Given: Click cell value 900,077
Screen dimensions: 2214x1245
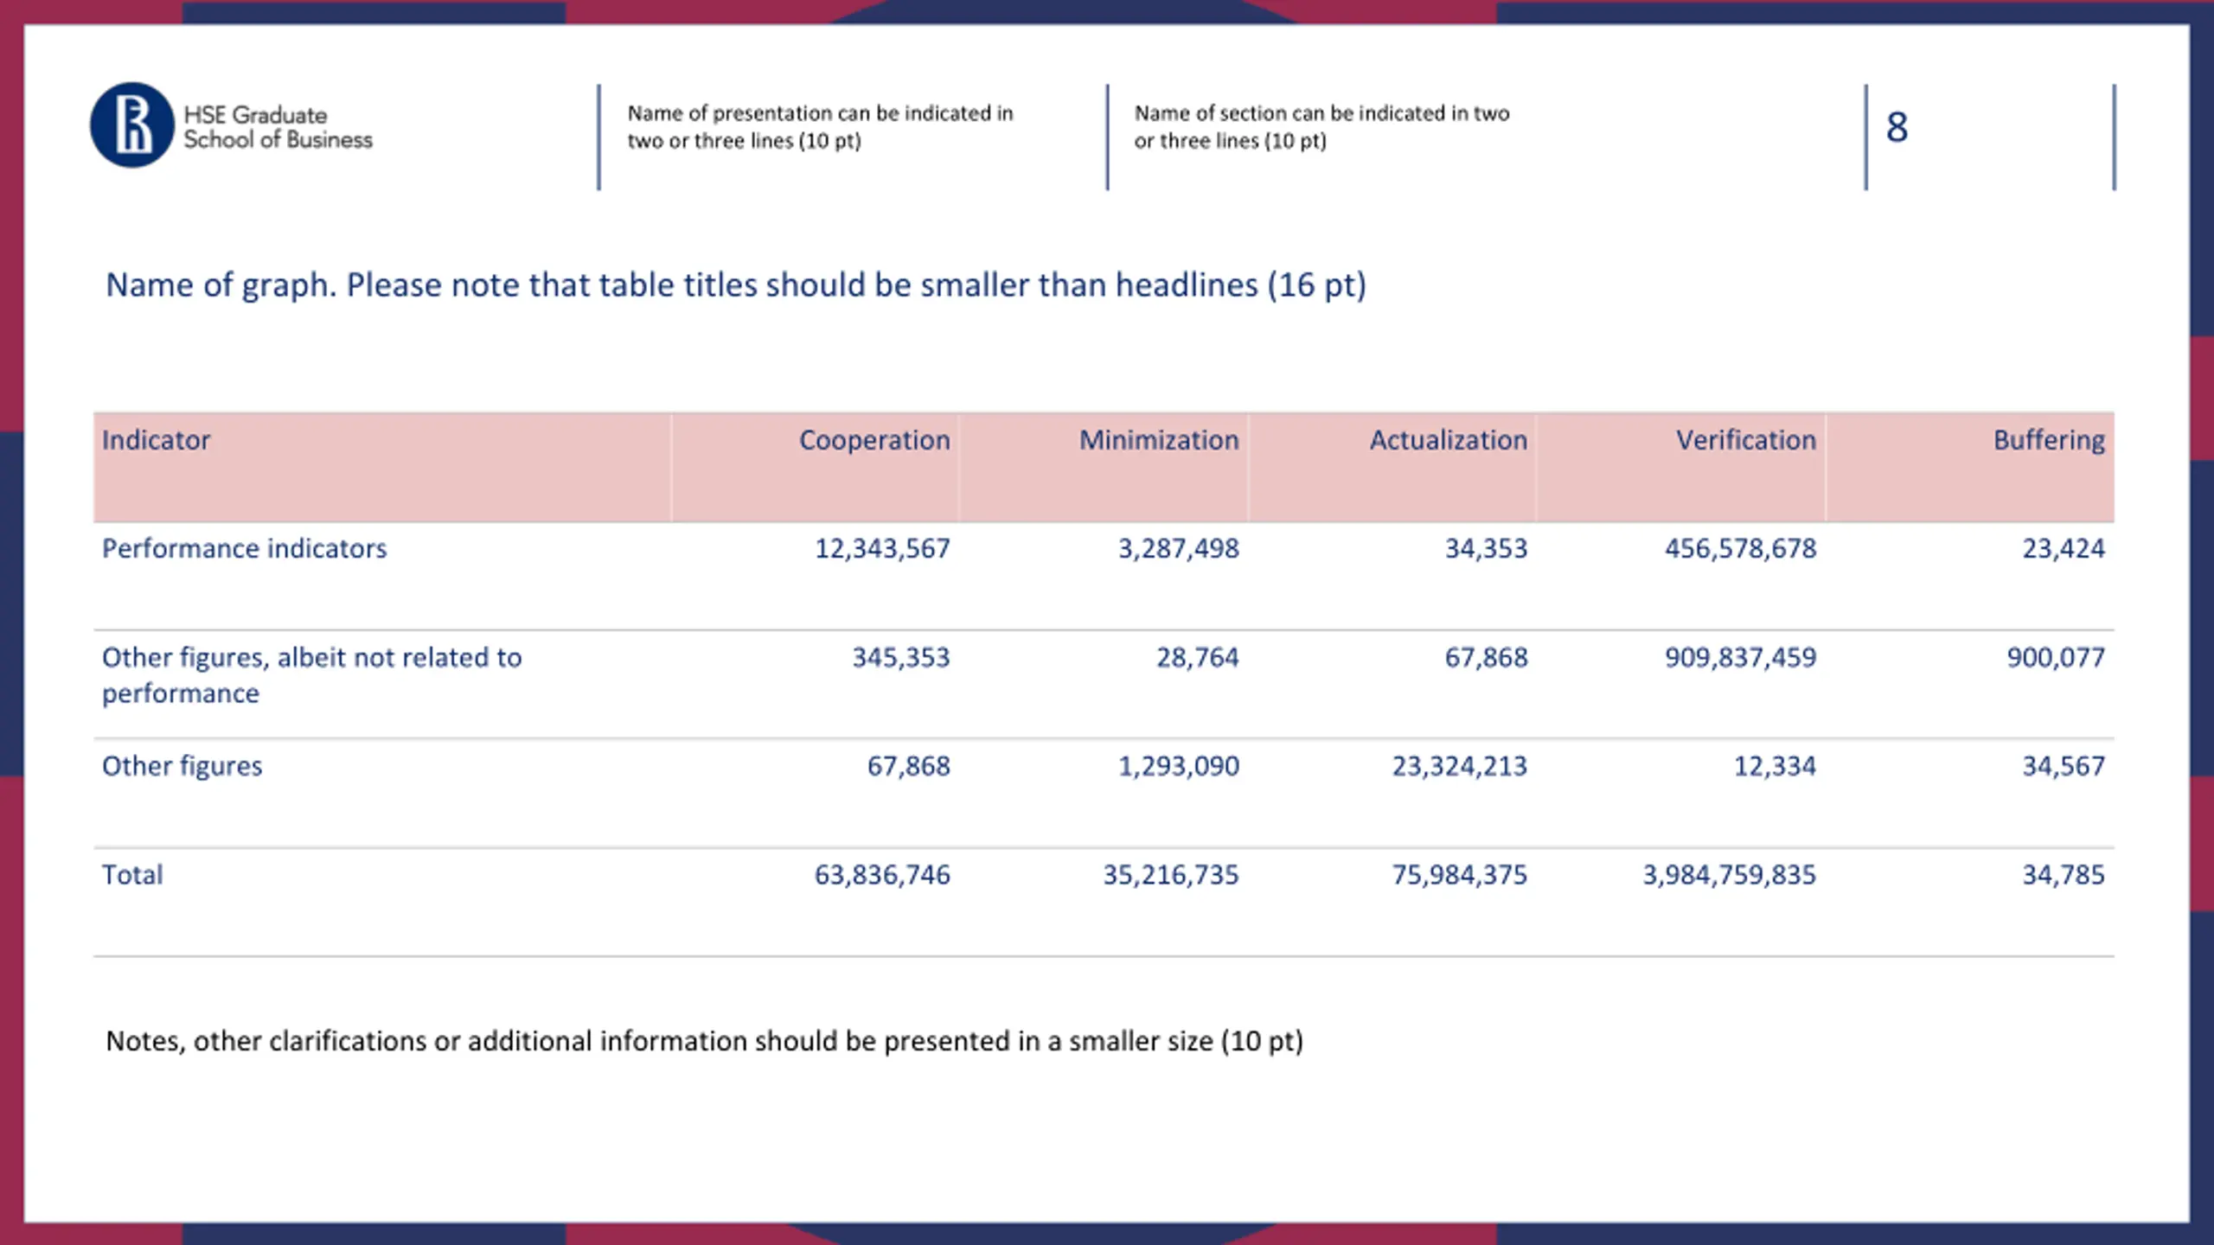Looking at the screenshot, I should [x=2056, y=658].
